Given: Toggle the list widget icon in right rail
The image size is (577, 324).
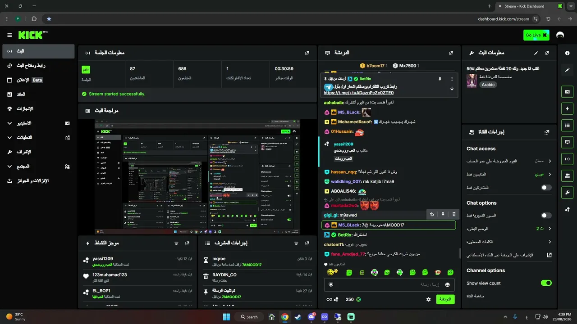Looking at the screenshot, I should [567, 125].
